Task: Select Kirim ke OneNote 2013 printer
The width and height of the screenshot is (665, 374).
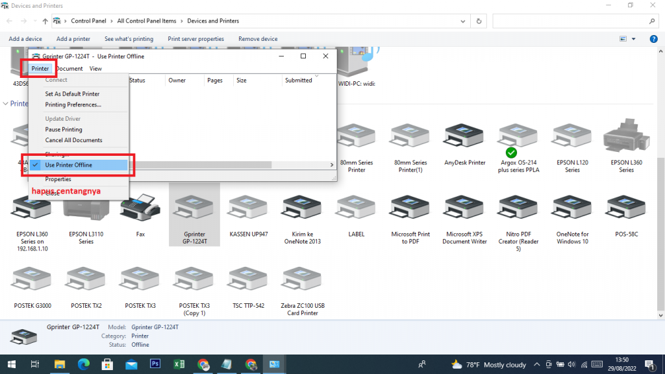Action: click(x=302, y=219)
